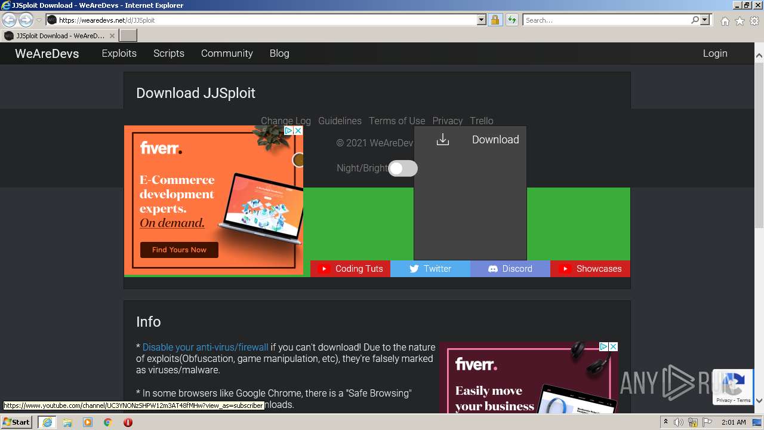764x430 pixels.
Task: Click the Twitter bird icon
Action: tap(414, 269)
